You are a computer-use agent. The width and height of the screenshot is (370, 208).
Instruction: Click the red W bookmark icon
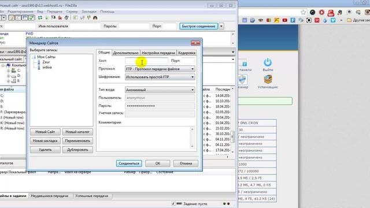pyautogui.click(x=317, y=20)
